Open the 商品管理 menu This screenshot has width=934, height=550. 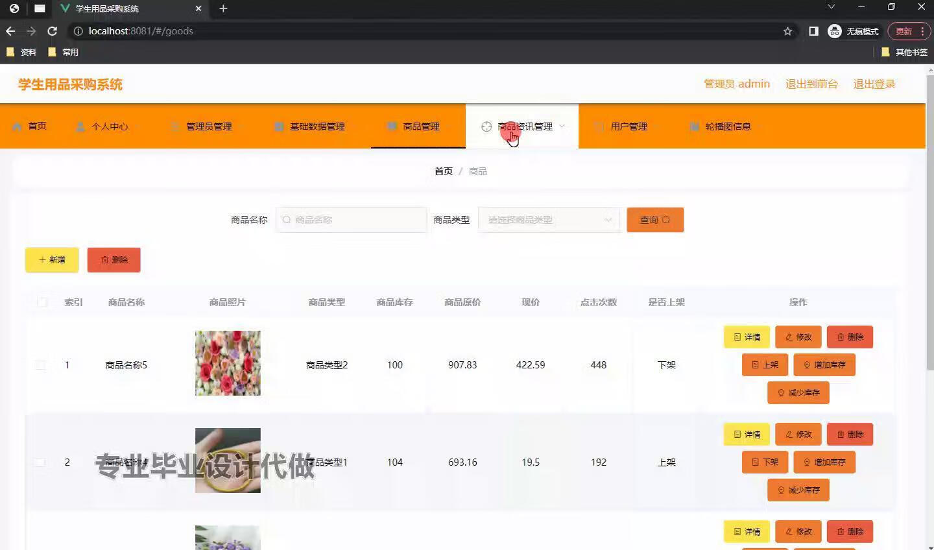pos(418,126)
